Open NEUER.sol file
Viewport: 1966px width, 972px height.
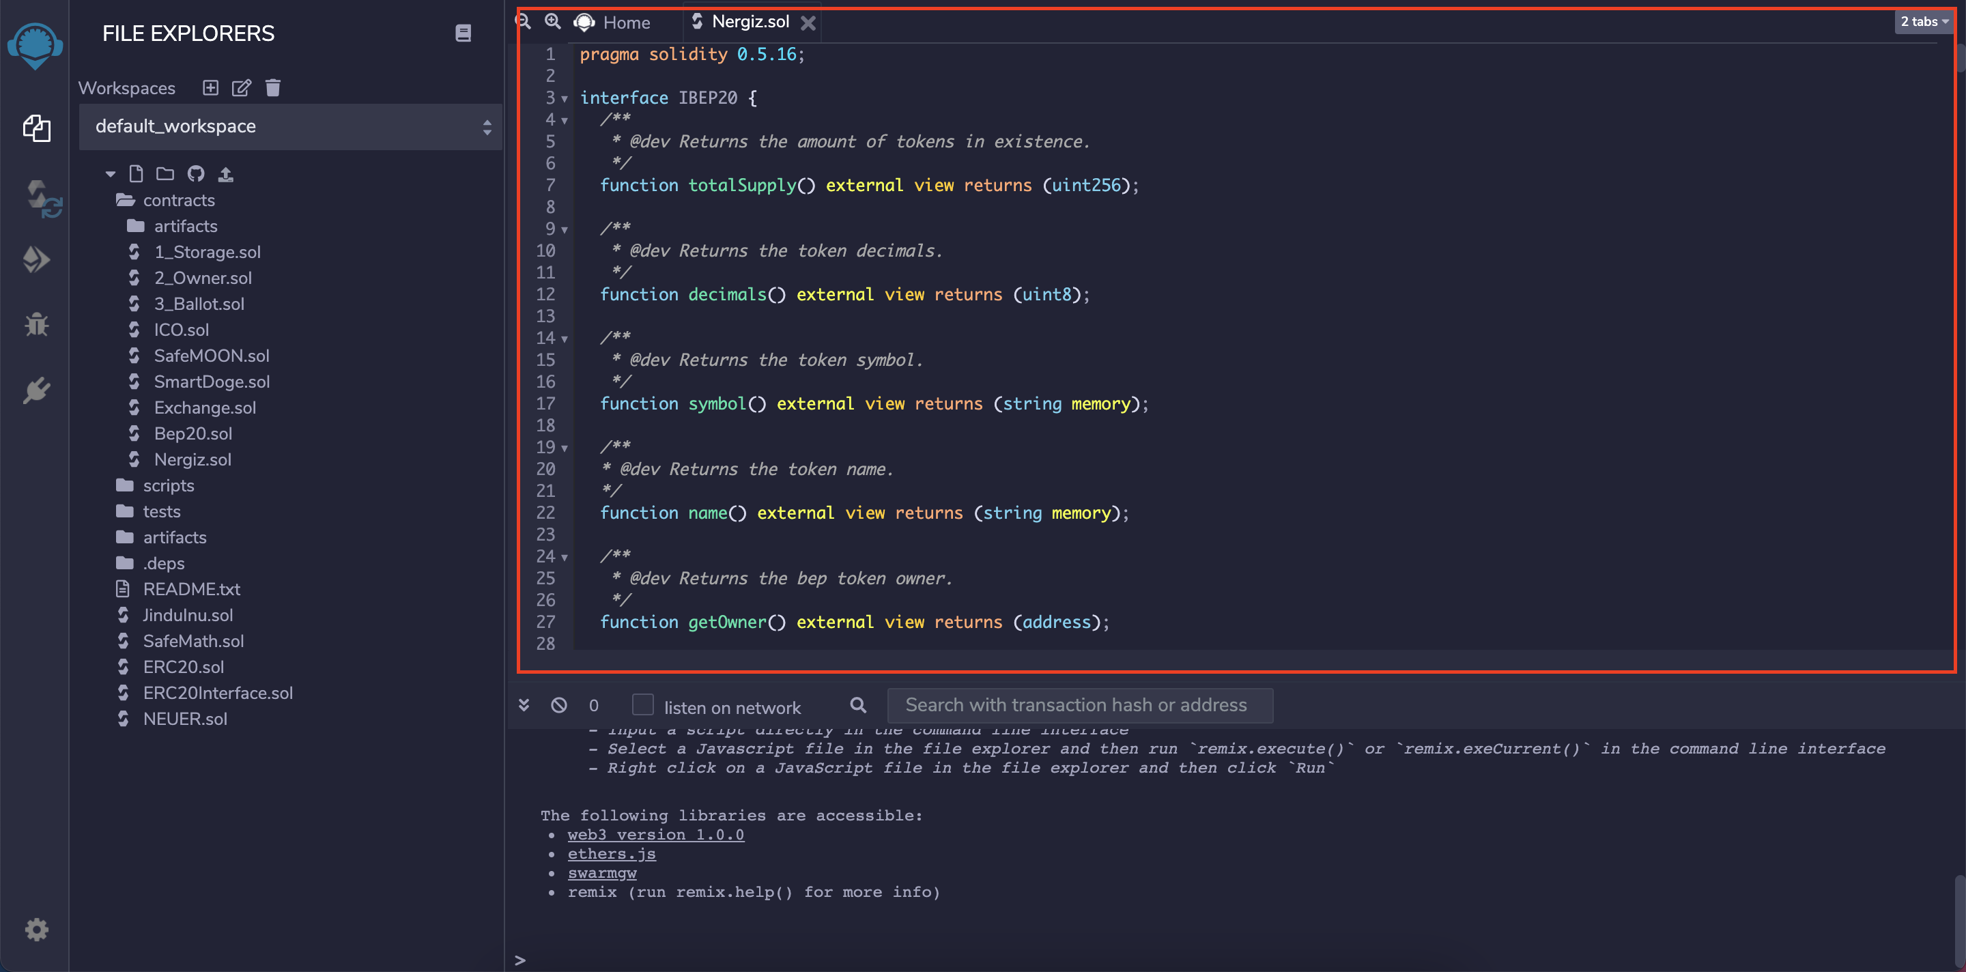[172, 719]
